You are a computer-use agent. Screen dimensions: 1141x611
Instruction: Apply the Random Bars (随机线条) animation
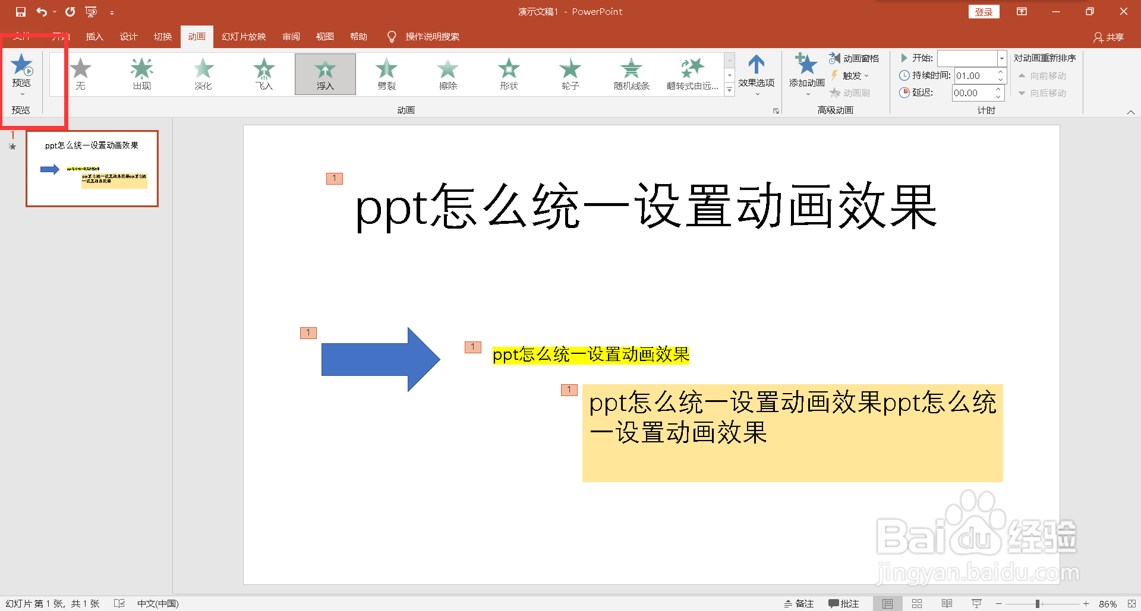point(631,74)
